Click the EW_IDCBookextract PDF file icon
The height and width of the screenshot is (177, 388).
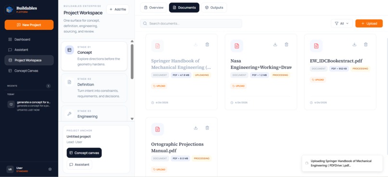pos(316,46)
